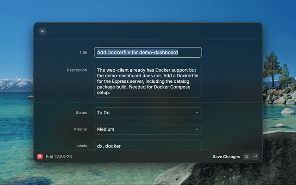Click the Labels field label
Screen dimensions: 296x185
point(81,146)
